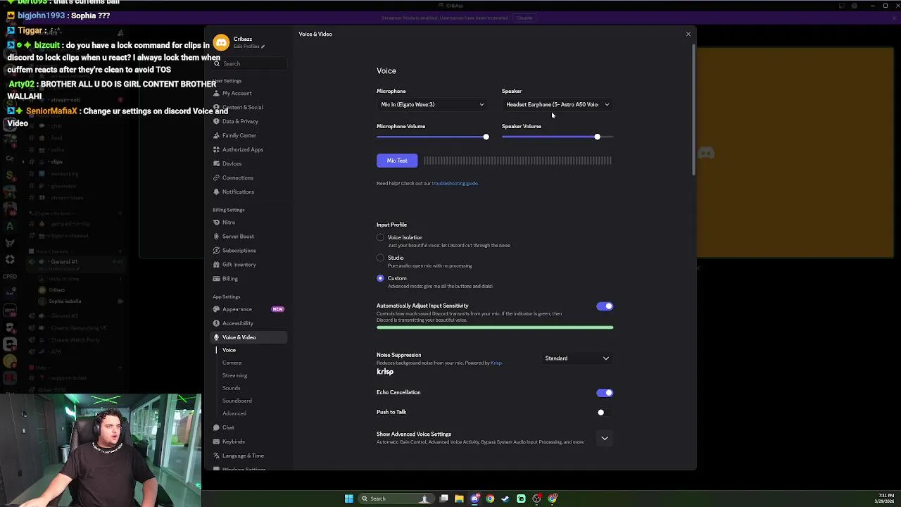Open Chat settings
The image size is (901, 507).
pos(248,427)
